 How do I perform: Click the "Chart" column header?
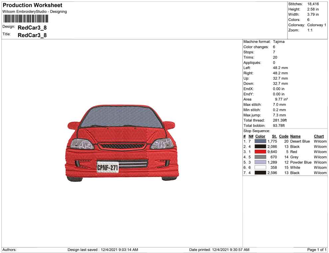coord(319,136)
